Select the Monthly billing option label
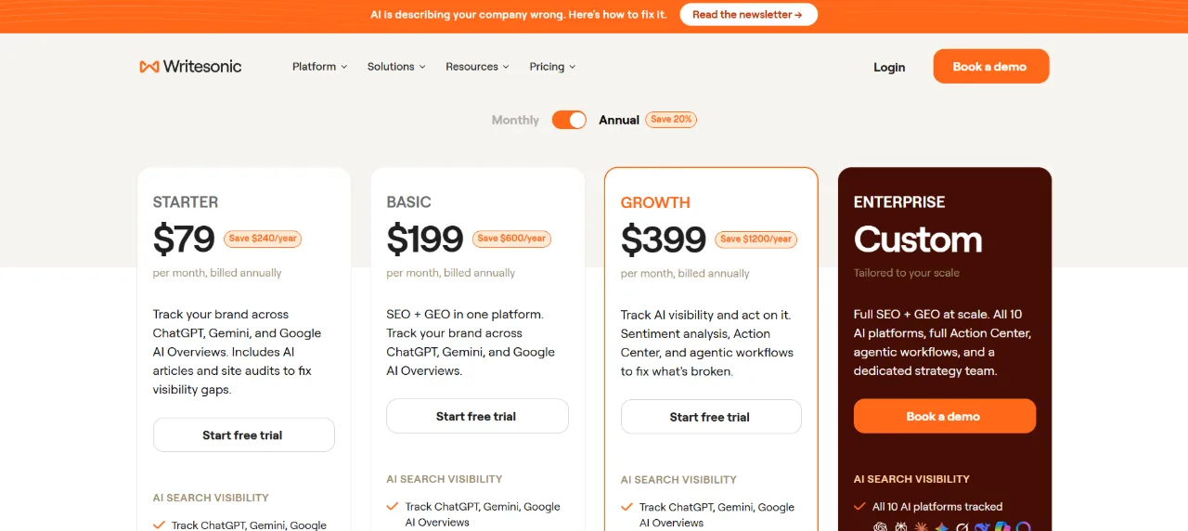Image resolution: width=1188 pixels, height=531 pixels. coord(515,120)
